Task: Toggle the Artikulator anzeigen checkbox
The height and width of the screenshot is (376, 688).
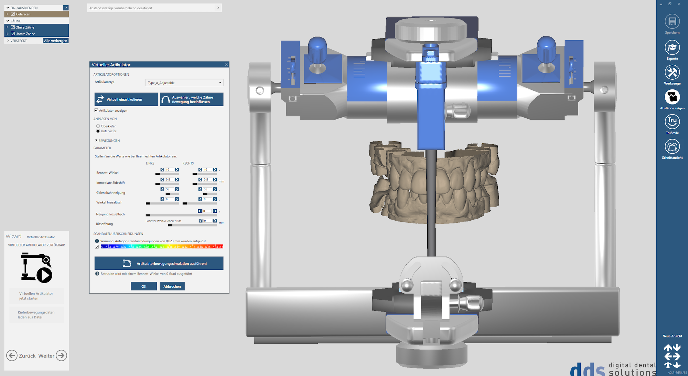Action: click(97, 110)
